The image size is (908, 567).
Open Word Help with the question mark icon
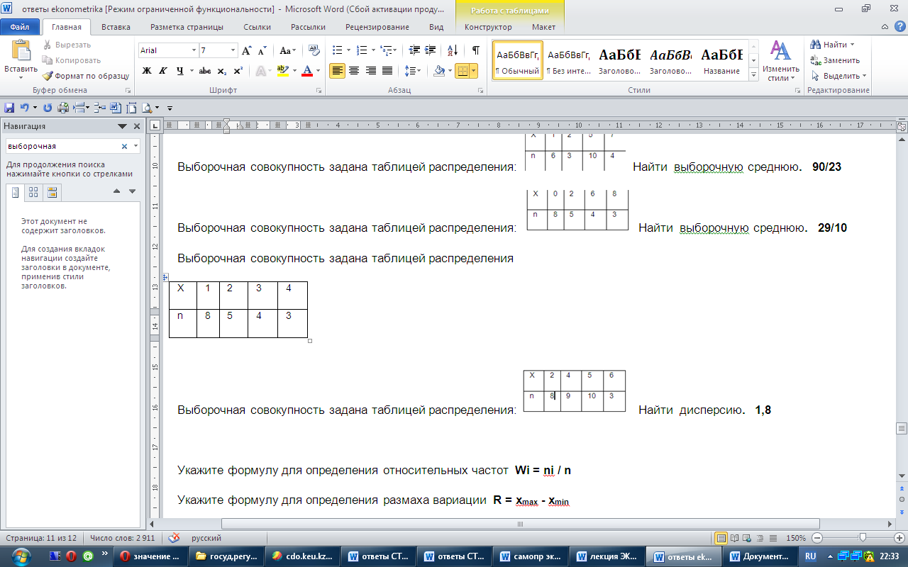click(x=899, y=27)
